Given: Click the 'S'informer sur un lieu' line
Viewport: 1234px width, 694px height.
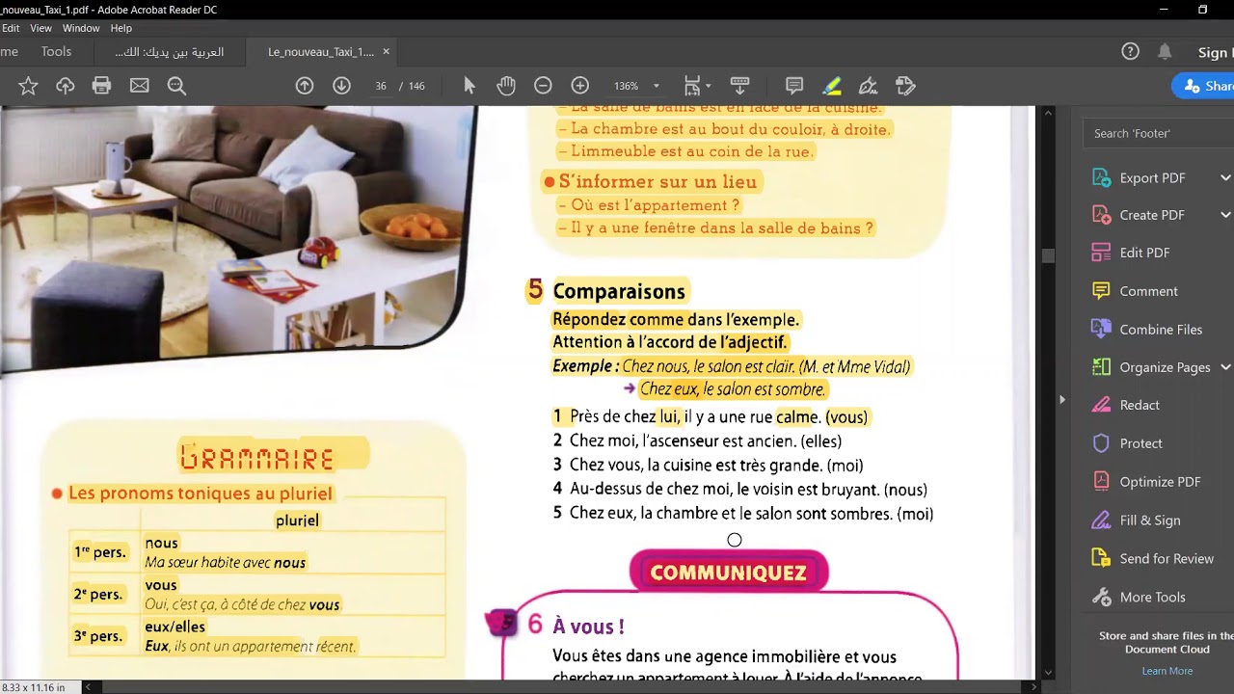Looking at the screenshot, I should click(x=657, y=181).
